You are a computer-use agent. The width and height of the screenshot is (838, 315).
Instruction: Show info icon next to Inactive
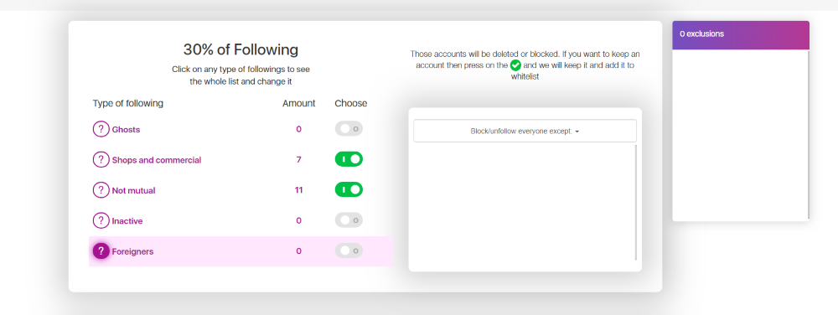[101, 220]
